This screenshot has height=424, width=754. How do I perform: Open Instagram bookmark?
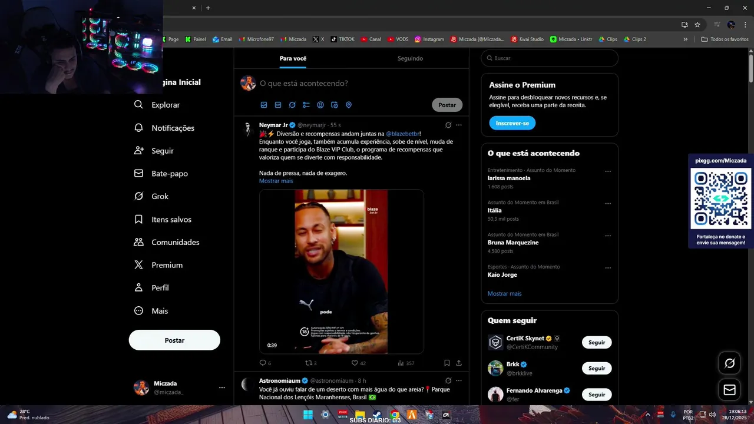(x=429, y=39)
